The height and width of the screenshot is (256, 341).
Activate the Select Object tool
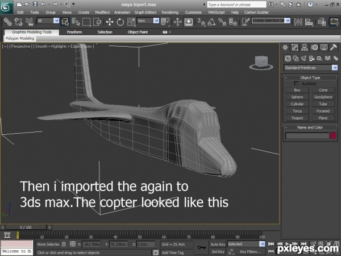click(65, 22)
